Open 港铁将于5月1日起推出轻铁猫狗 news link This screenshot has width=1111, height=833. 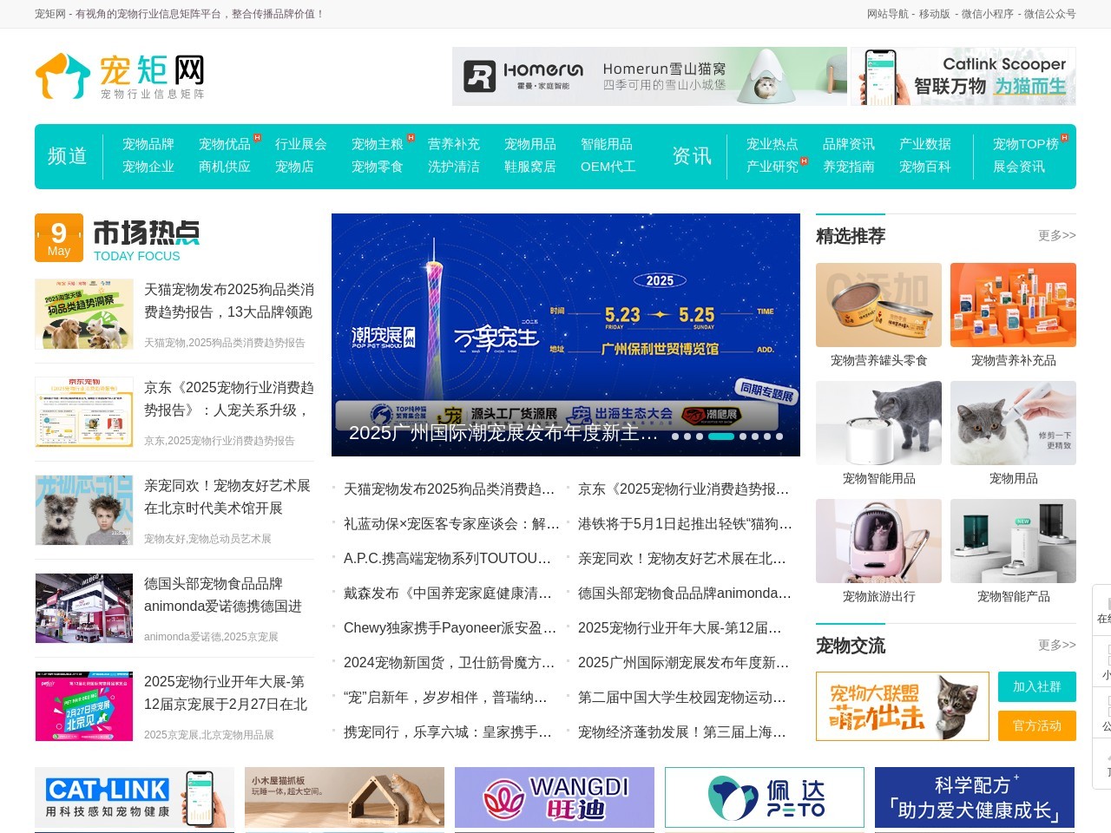685,524
